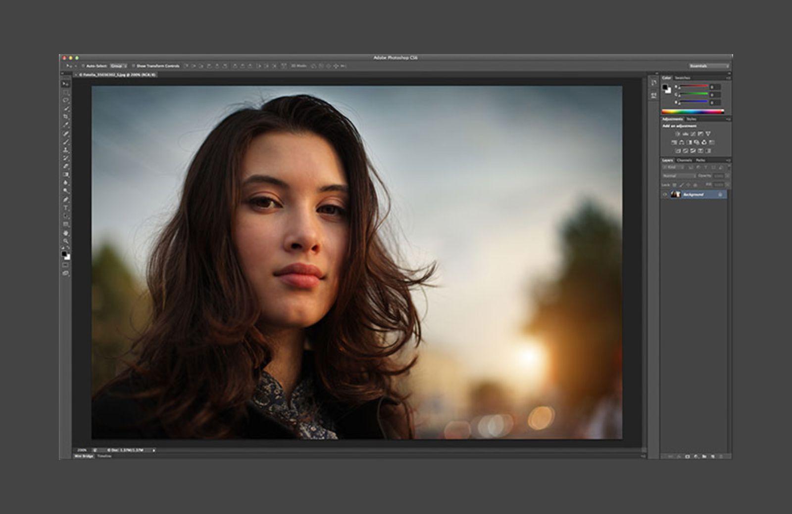Screen dimensions: 792x514
Task: Hide the Background layer visibility eye
Action: (665, 195)
